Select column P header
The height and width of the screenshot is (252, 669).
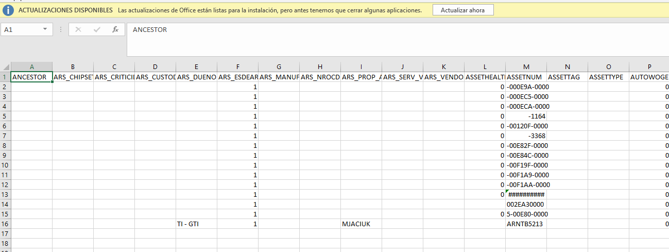[x=649, y=67]
